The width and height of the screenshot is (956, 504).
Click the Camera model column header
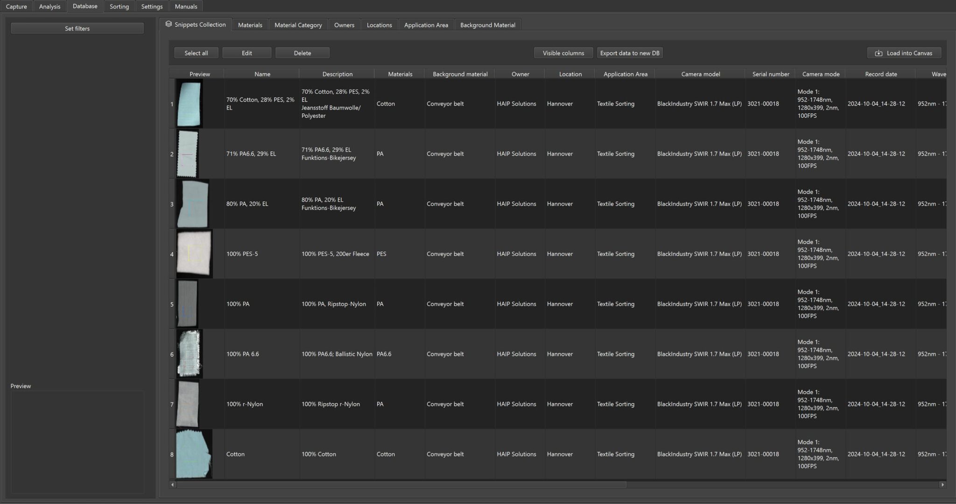click(x=700, y=74)
